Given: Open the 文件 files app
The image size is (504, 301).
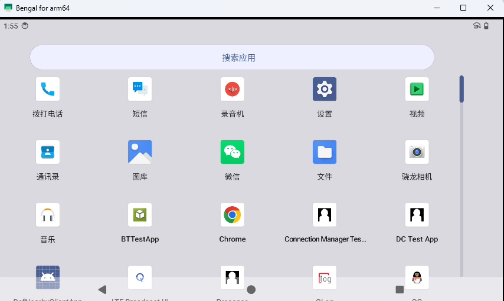Looking at the screenshot, I should point(325,152).
